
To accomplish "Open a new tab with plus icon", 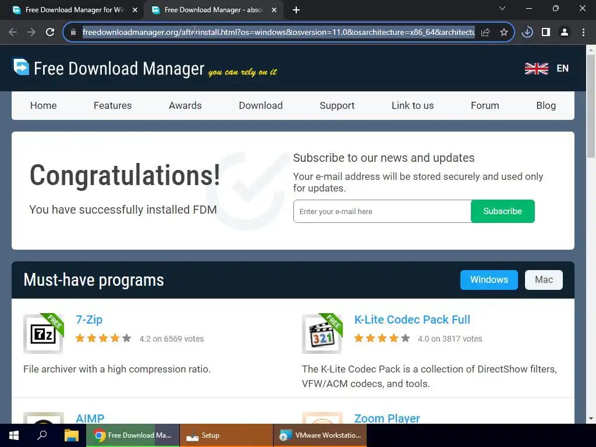I will 296,10.
